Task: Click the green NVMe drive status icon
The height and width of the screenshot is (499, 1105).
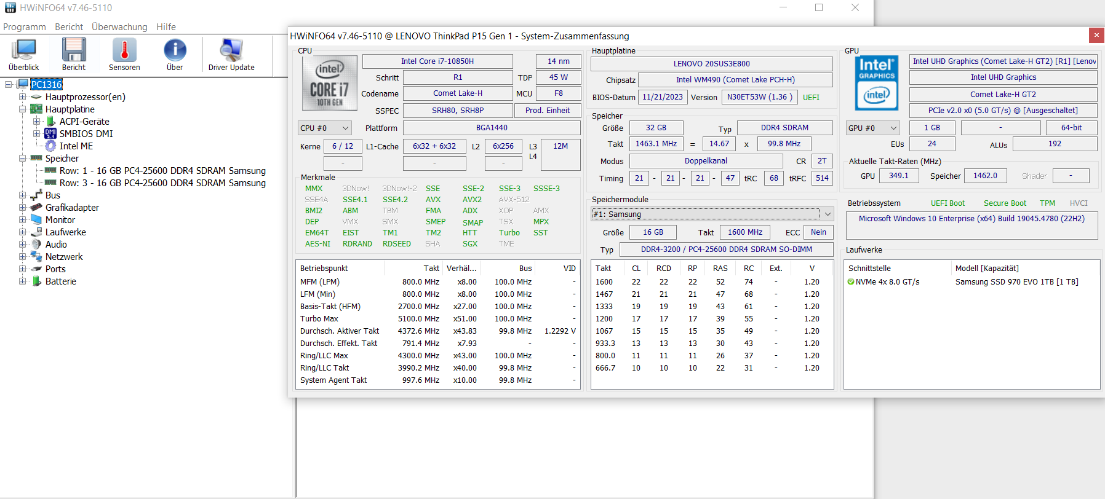Action: (851, 282)
